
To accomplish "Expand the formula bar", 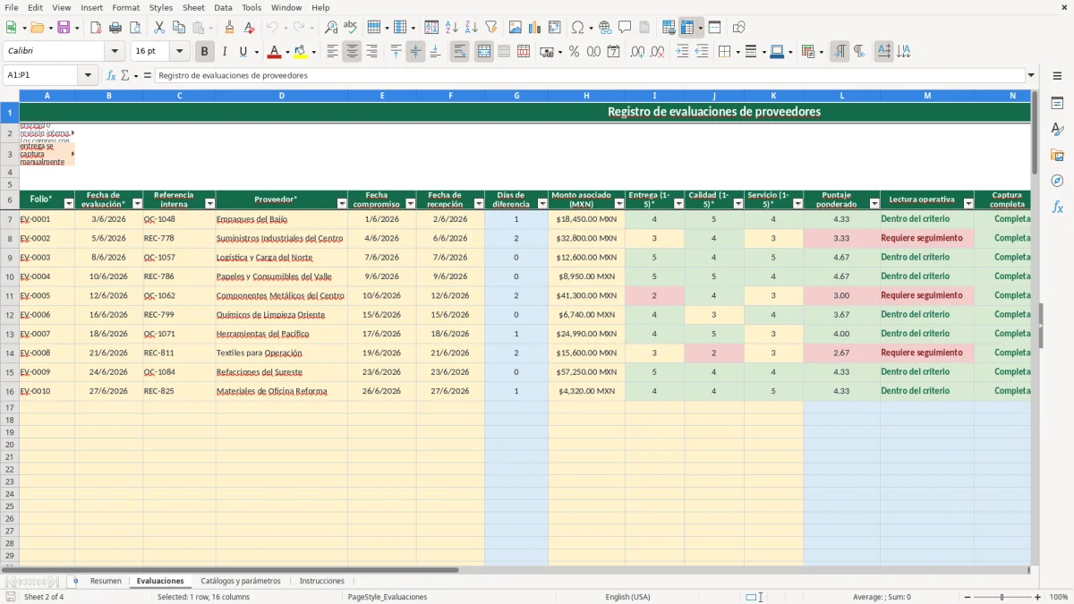I will click(x=1032, y=76).
